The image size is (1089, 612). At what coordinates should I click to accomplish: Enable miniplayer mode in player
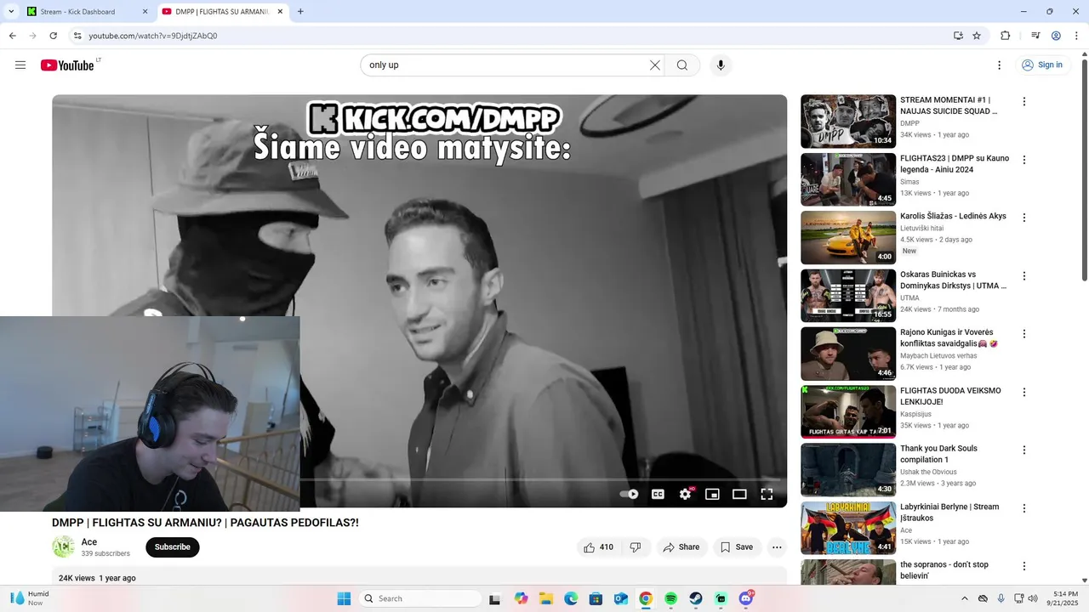tap(712, 494)
